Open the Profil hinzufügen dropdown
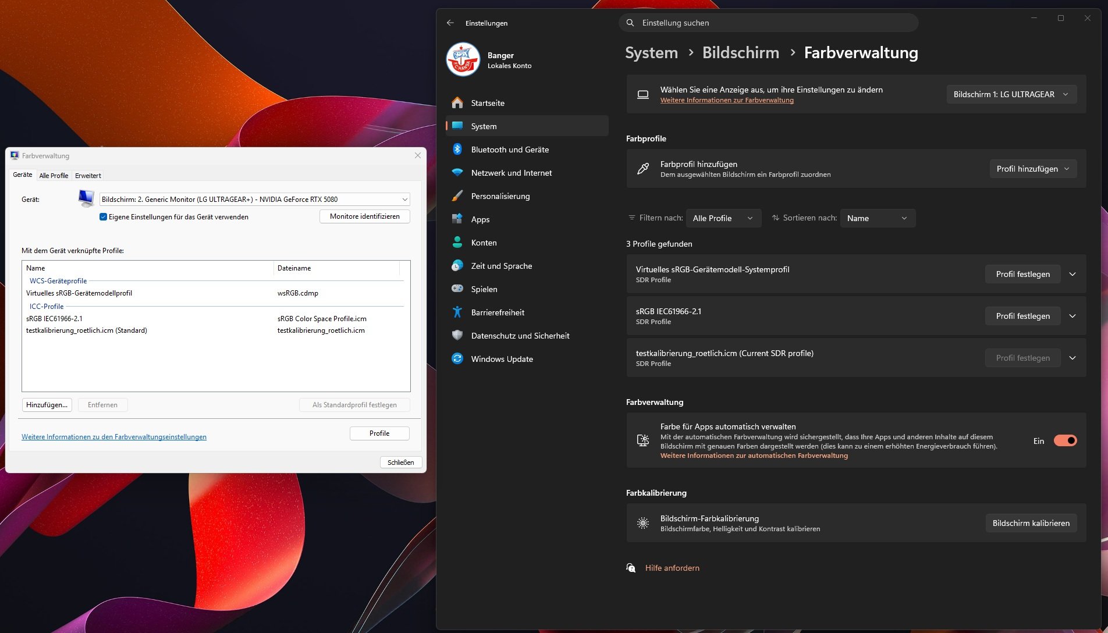1108x633 pixels. (1033, 169)
